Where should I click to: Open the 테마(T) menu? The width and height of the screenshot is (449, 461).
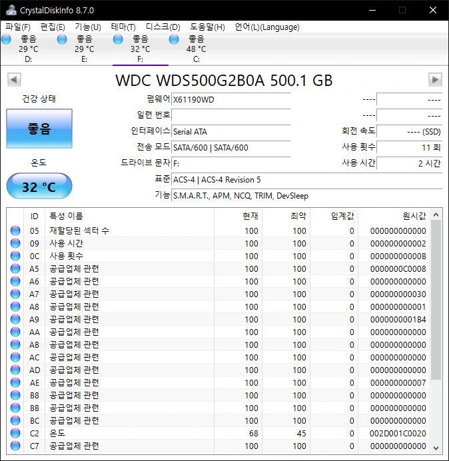pyautogui.click(x=123, y=27)
